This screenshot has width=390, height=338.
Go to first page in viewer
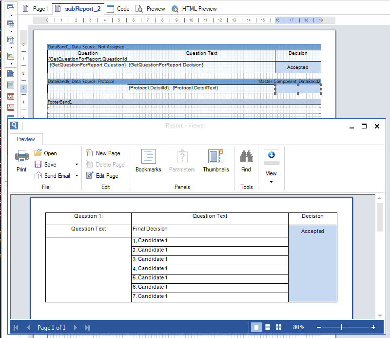16,327
